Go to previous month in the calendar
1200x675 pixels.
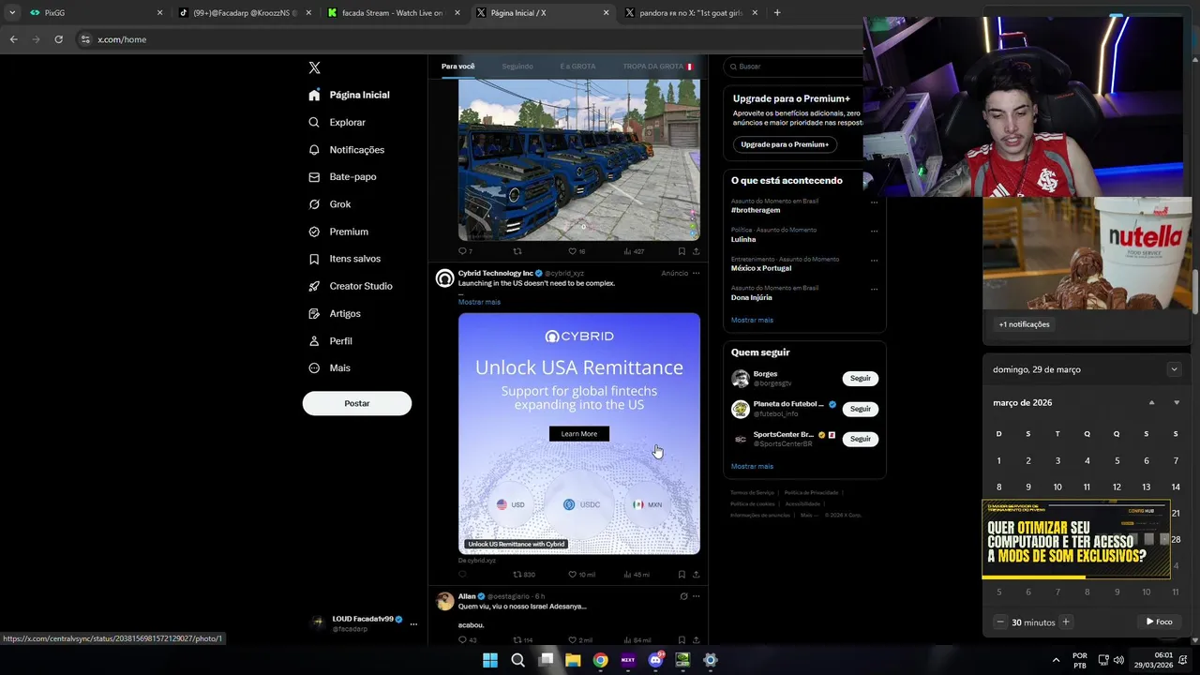pyautogui.click(x=1151, y=403)
